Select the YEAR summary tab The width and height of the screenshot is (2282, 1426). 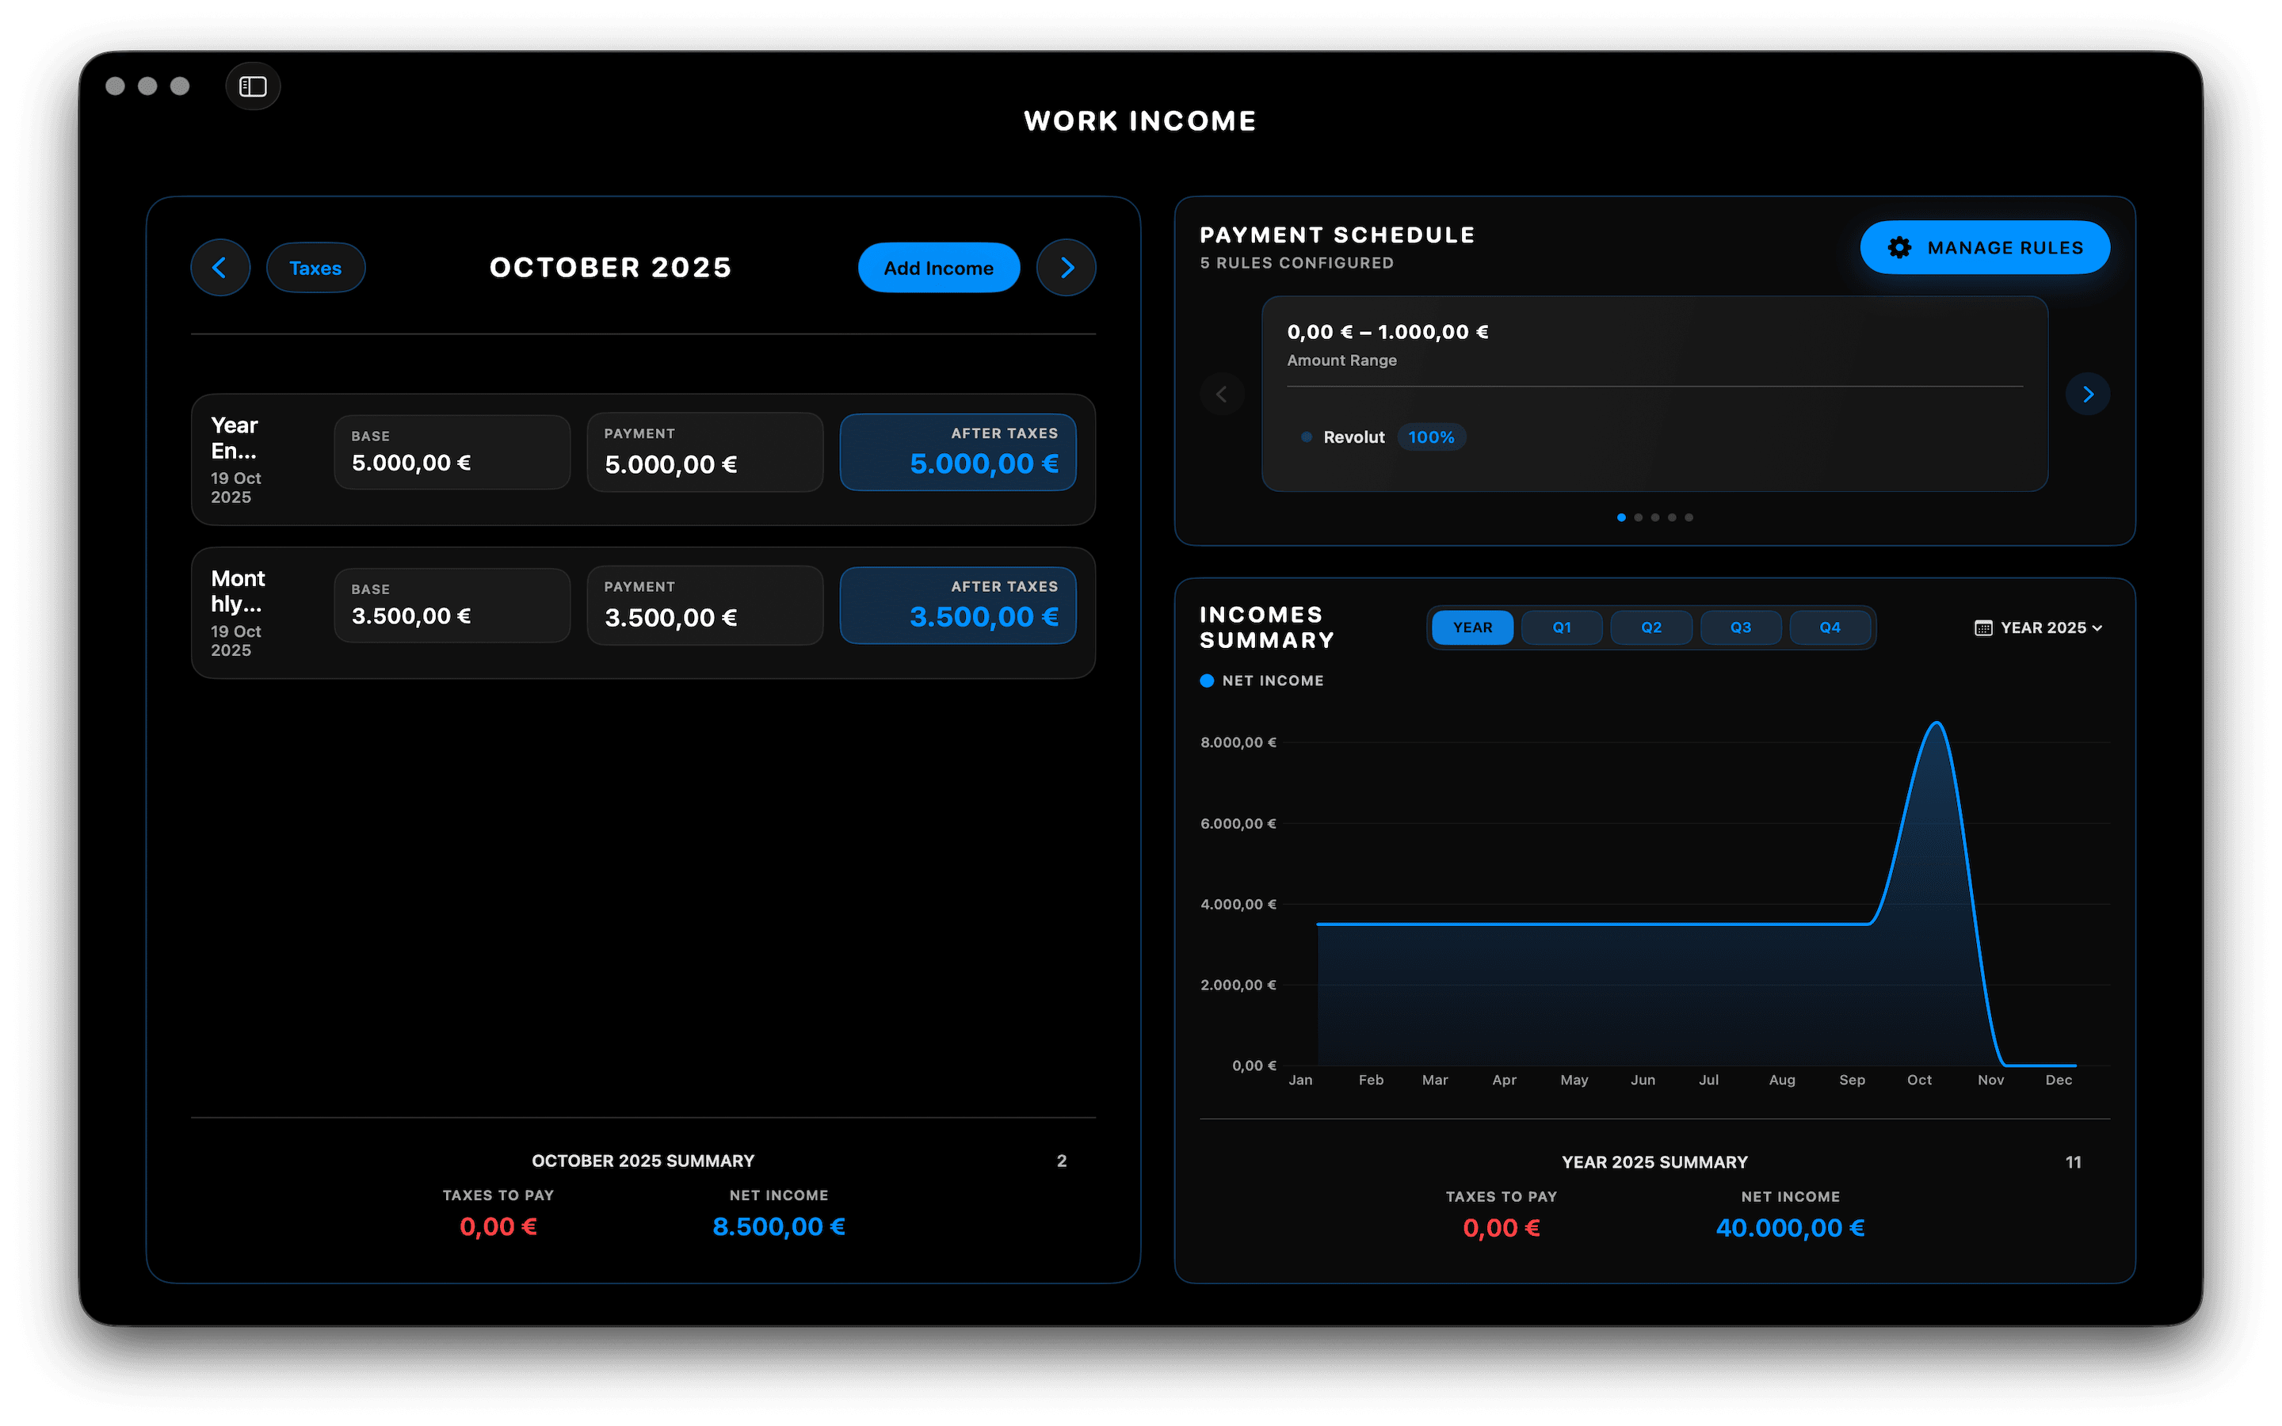tap(1472, 627)
